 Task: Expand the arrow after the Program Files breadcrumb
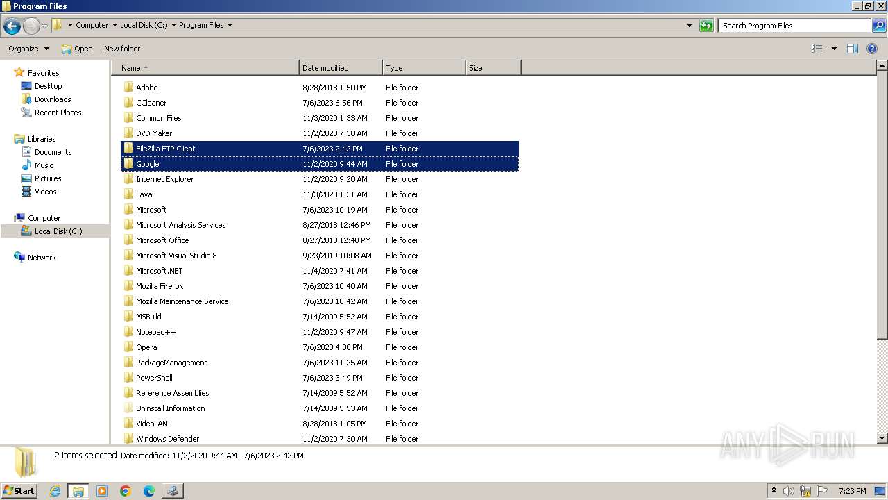click(x=230, y=25)
